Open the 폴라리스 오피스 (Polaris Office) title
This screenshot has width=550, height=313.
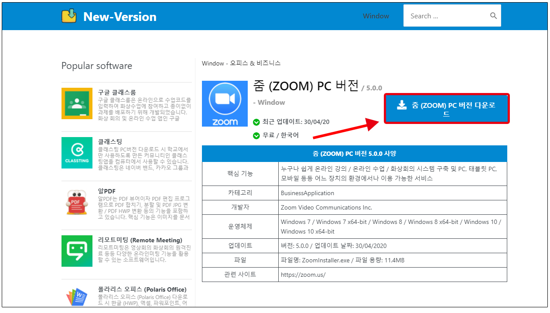[142, 289]
